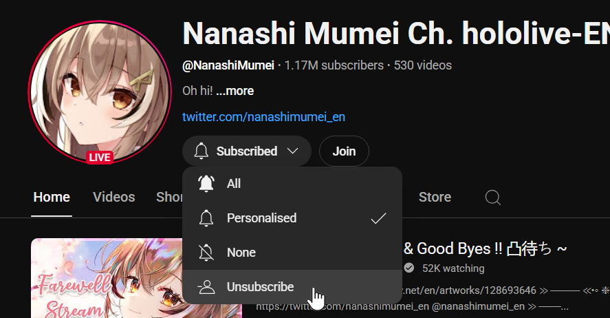
Task: Open channel search with the magnifier icon
Action: (x=492, y=198)
